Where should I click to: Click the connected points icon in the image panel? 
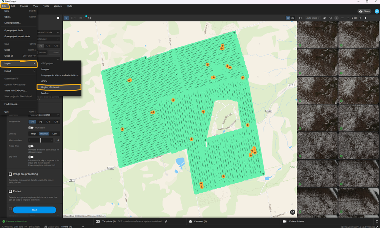331,18
